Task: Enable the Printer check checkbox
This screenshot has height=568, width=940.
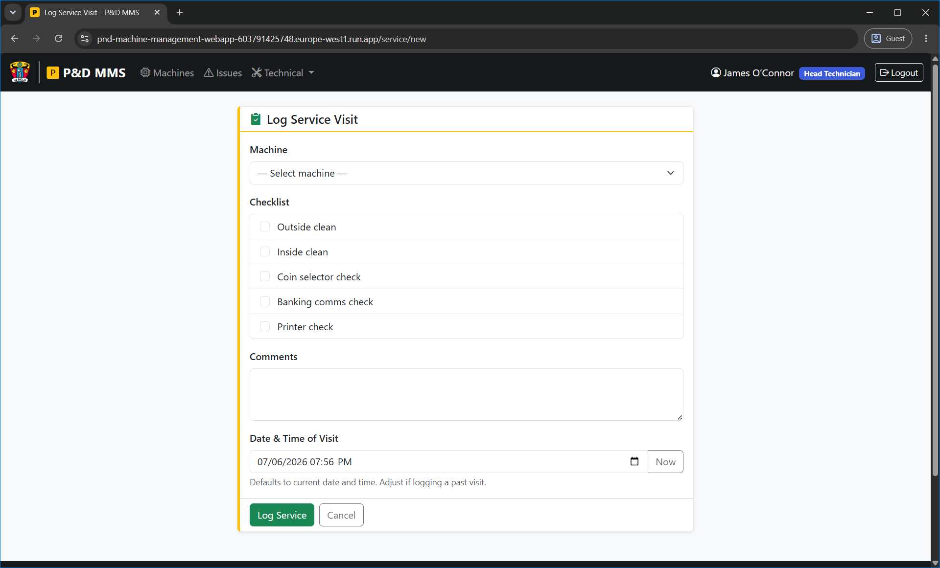Action: 265,326
